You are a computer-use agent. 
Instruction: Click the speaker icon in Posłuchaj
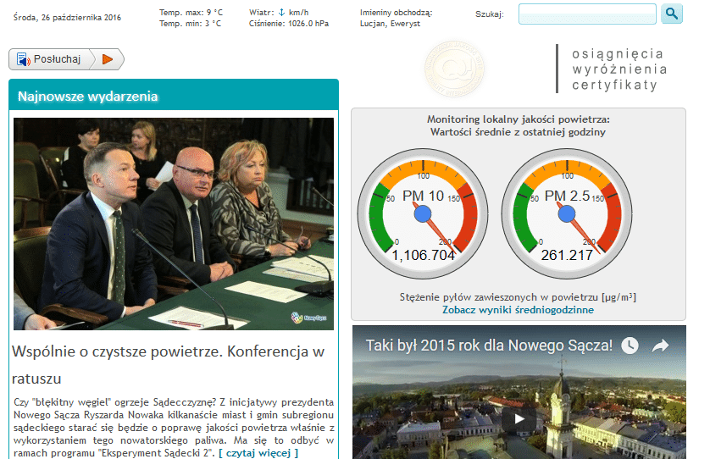[x=23, y=59]
